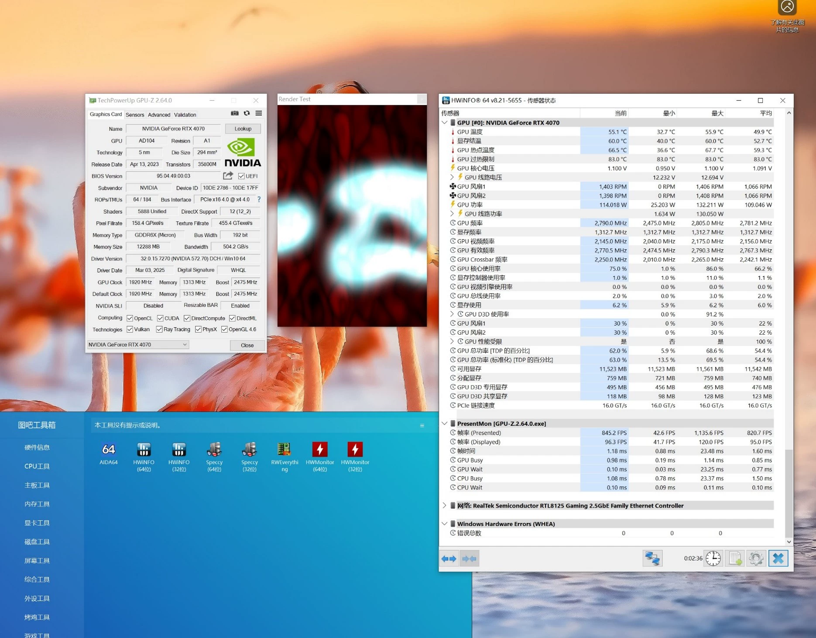Launch AIDA64 from the toolbox
Viewport: 816px width, 638px height.
tap(109, 454)
